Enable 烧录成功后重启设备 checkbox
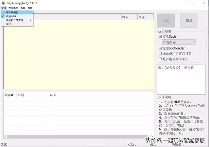Screen dimensions: 209x147 (x=160, y=54)
